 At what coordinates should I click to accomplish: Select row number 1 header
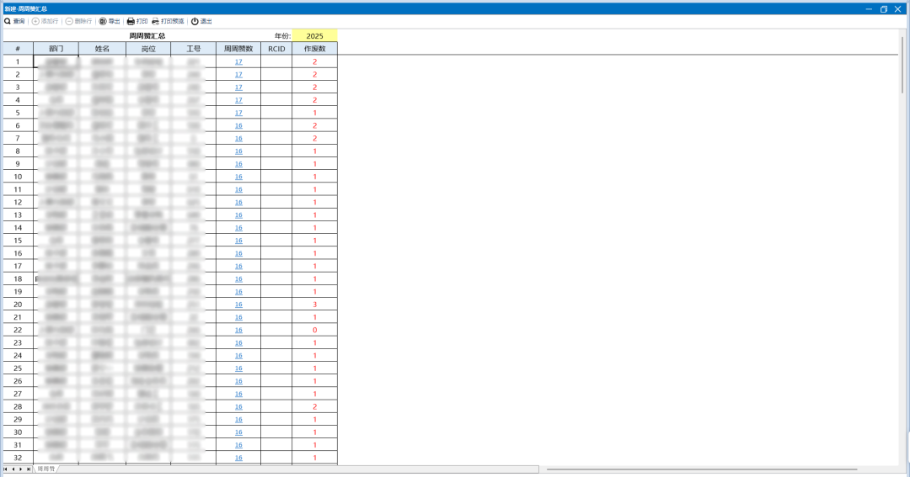[18, 62]
